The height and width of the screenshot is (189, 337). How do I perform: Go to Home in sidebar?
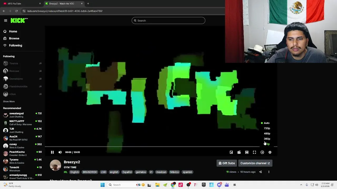pos(13,31)
